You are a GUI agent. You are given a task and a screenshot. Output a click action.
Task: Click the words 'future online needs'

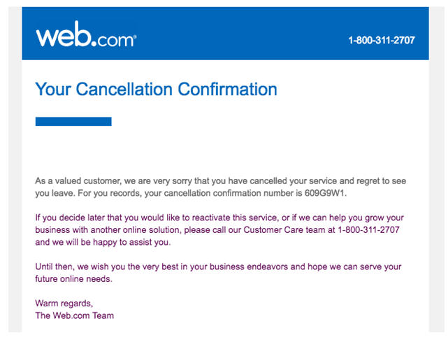click(x=73, y=279)
